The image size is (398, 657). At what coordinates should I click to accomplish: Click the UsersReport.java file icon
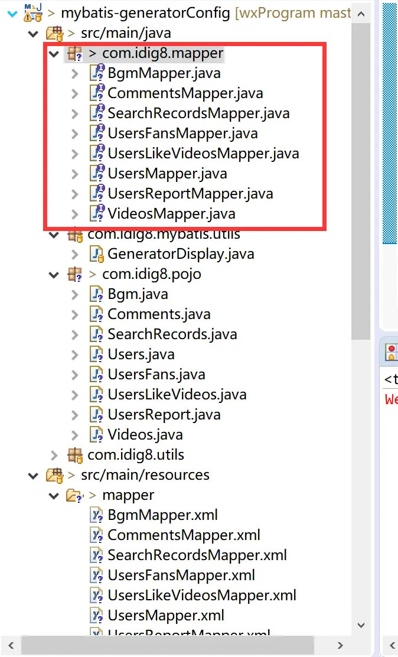97,415
